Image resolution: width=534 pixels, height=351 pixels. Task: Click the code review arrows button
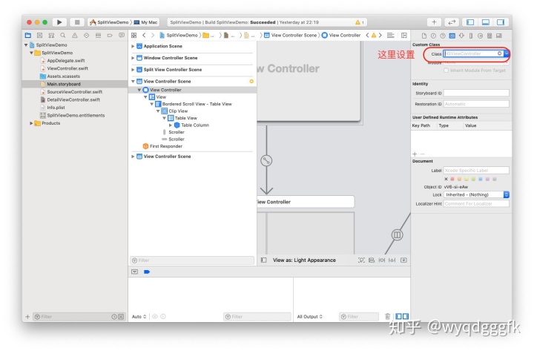click(x=452, y=22)
